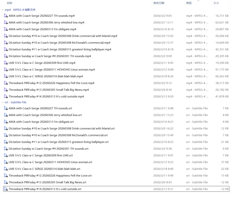Sort by 类型 column header

click(x=189, y=3)
